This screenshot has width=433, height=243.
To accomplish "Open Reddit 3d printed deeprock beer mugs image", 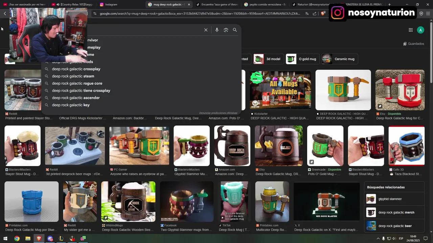I will [x=75, y=146].
